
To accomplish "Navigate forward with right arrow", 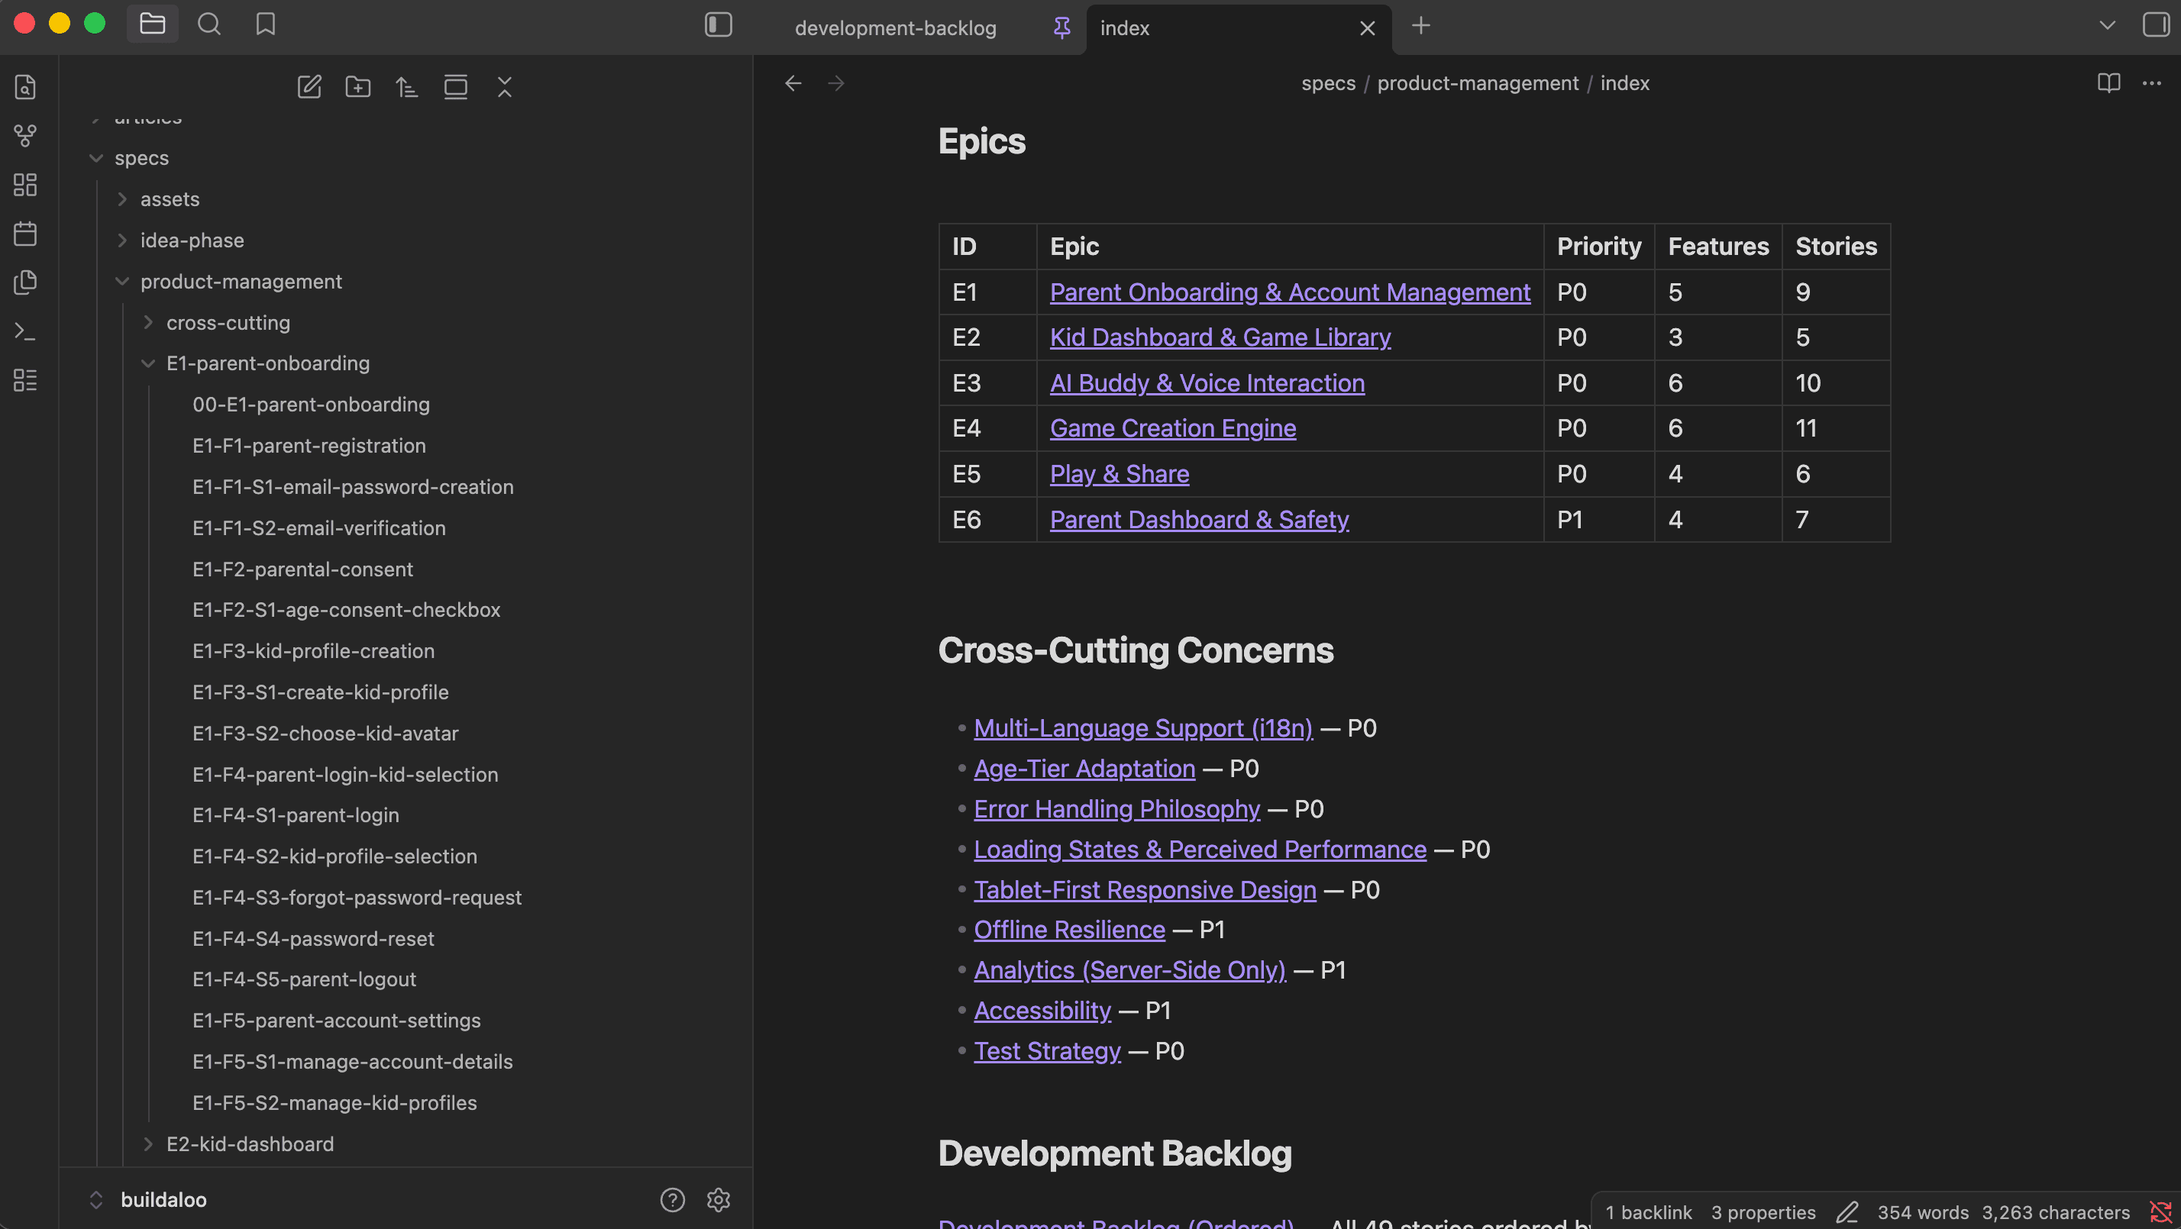I will click(x=835, y=83).
